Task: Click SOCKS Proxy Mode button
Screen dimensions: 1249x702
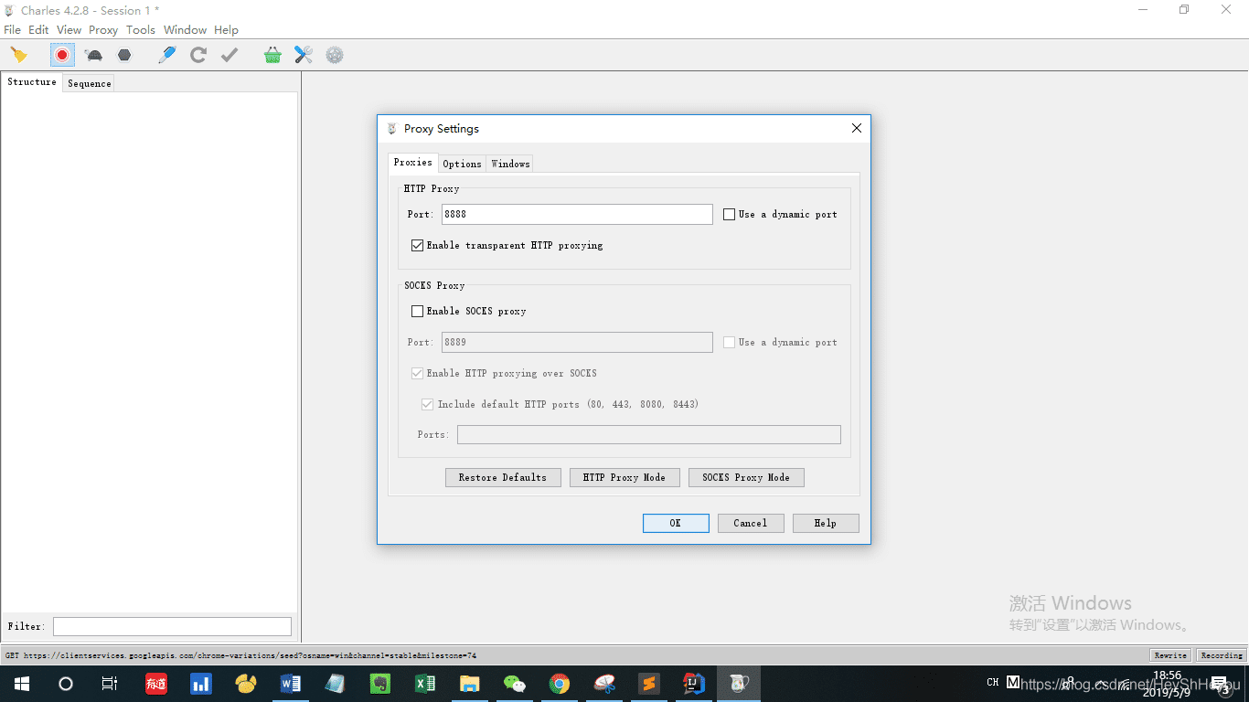Action: click(746, 477)
